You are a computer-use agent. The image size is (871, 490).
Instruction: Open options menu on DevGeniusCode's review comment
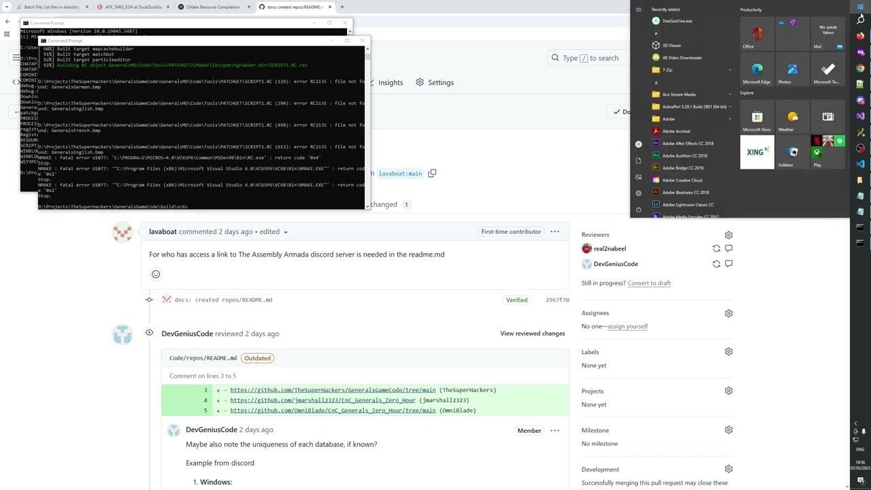coord(555,431)
